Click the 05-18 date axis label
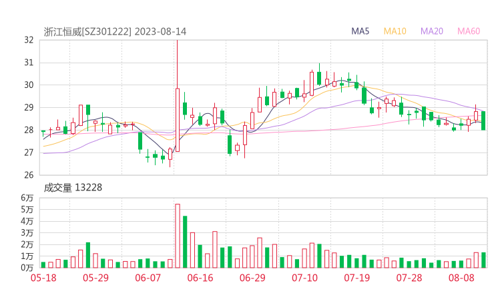 [x=43, y=278]
